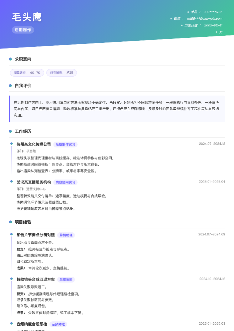The image size is (234, 331).
Task: Click department line 部门：运营支持中心
Action: [31, 189]
